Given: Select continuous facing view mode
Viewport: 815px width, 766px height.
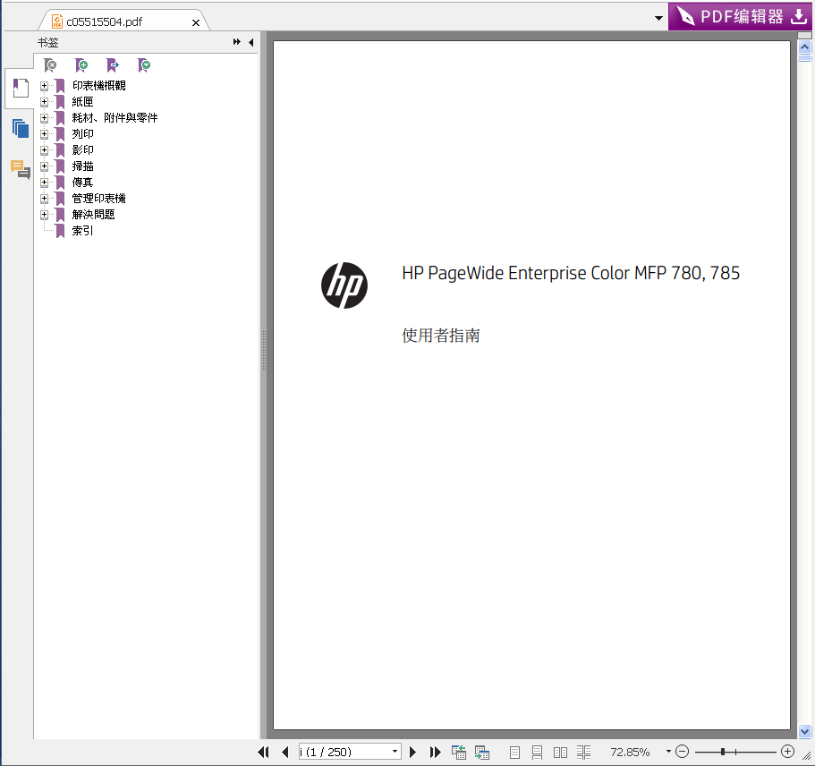Looking at the screenshot, I should 583,752.
